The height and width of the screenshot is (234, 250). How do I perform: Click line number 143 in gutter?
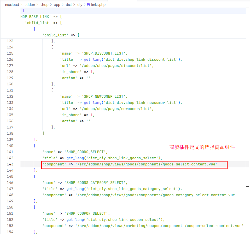(x=10, y=164)
